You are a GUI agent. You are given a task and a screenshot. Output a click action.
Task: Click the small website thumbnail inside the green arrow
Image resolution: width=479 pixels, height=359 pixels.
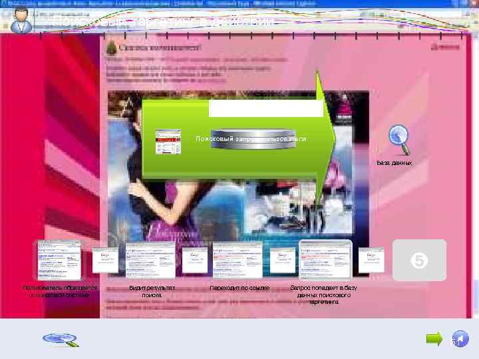168,142
